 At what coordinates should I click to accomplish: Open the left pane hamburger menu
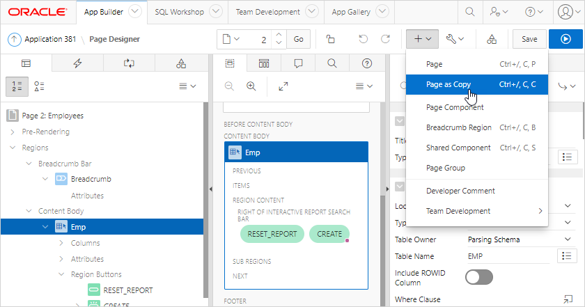point(187,86)
